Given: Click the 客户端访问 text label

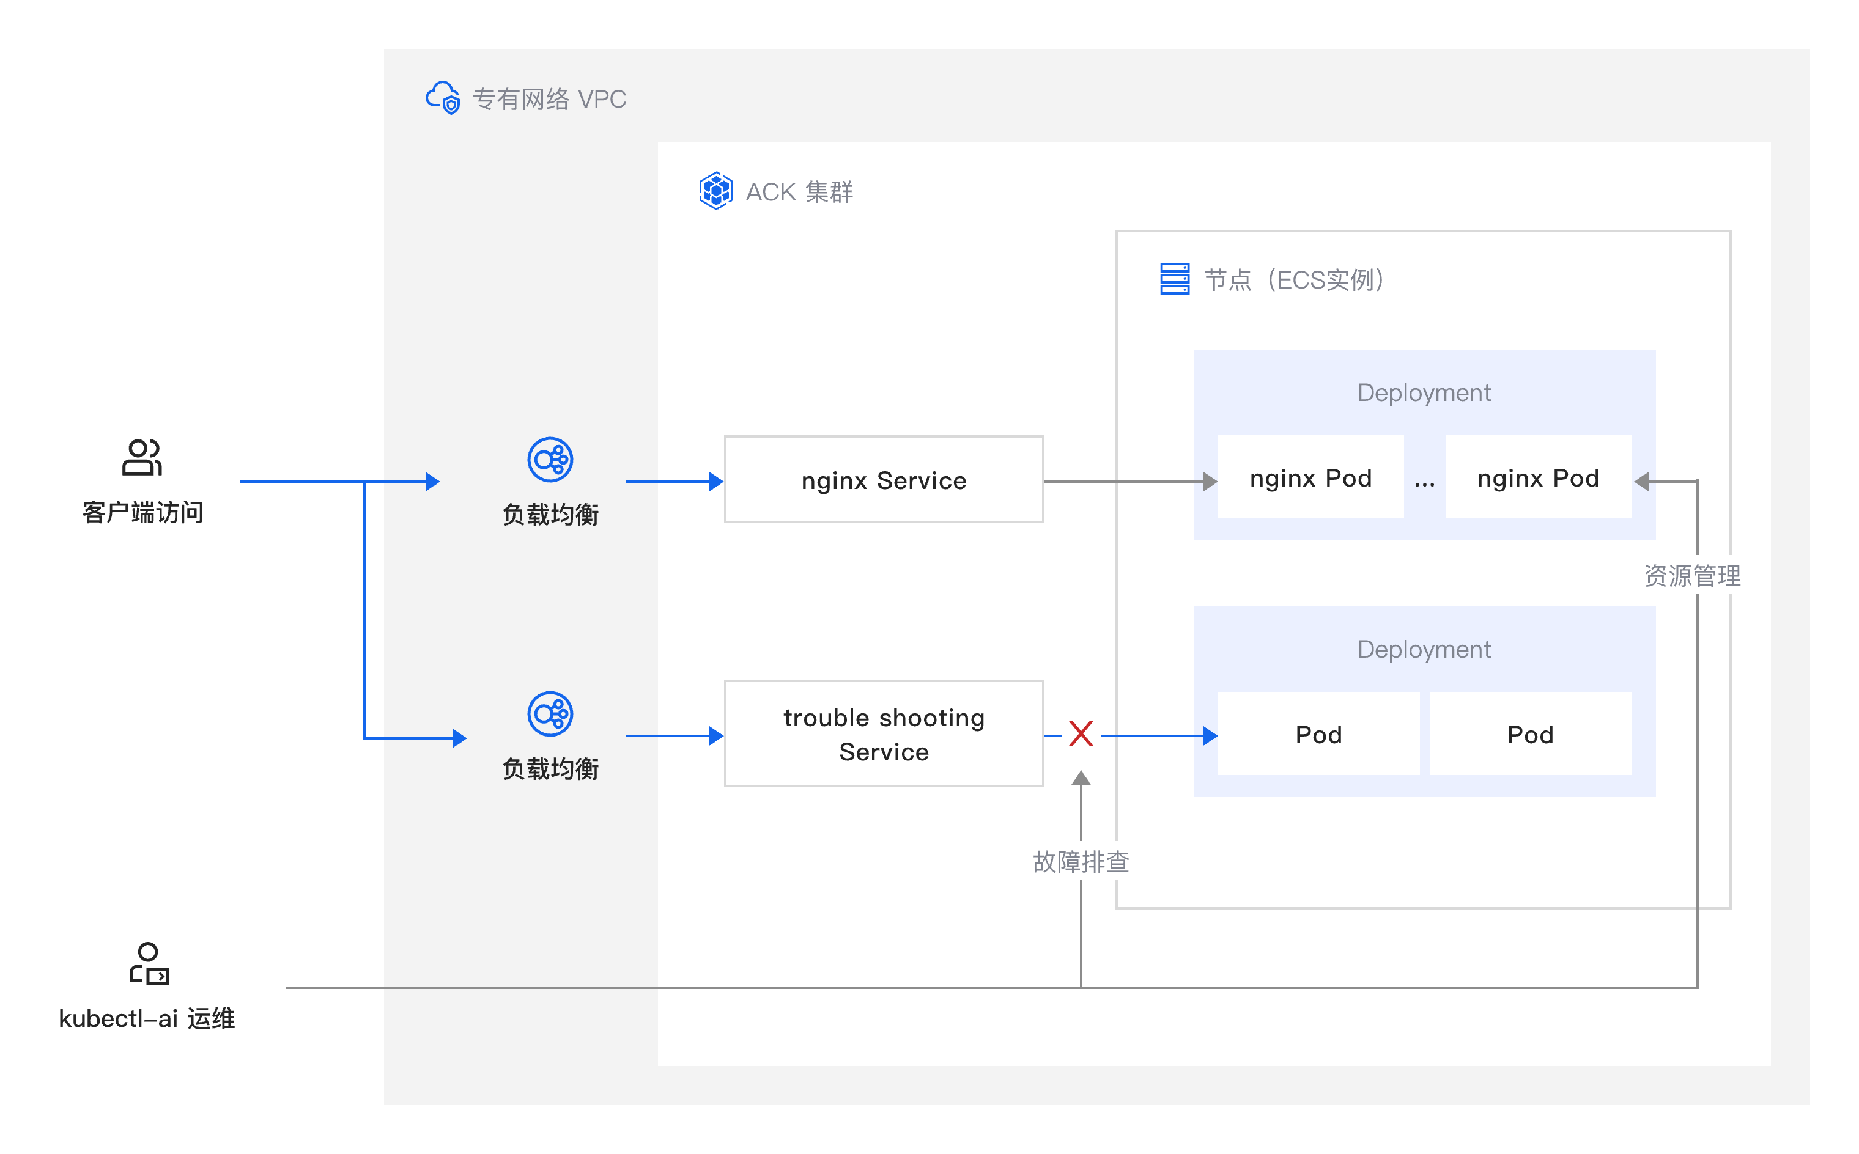Looking at the screenshot, I should click(142, 512).
